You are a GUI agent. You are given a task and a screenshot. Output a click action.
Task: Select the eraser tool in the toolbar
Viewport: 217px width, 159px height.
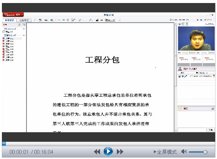click(90, 20)
